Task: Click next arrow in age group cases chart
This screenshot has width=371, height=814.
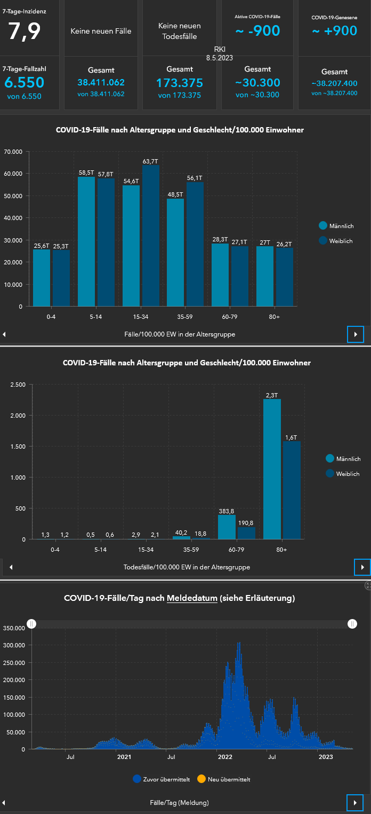Action: (x=356, y=334)
